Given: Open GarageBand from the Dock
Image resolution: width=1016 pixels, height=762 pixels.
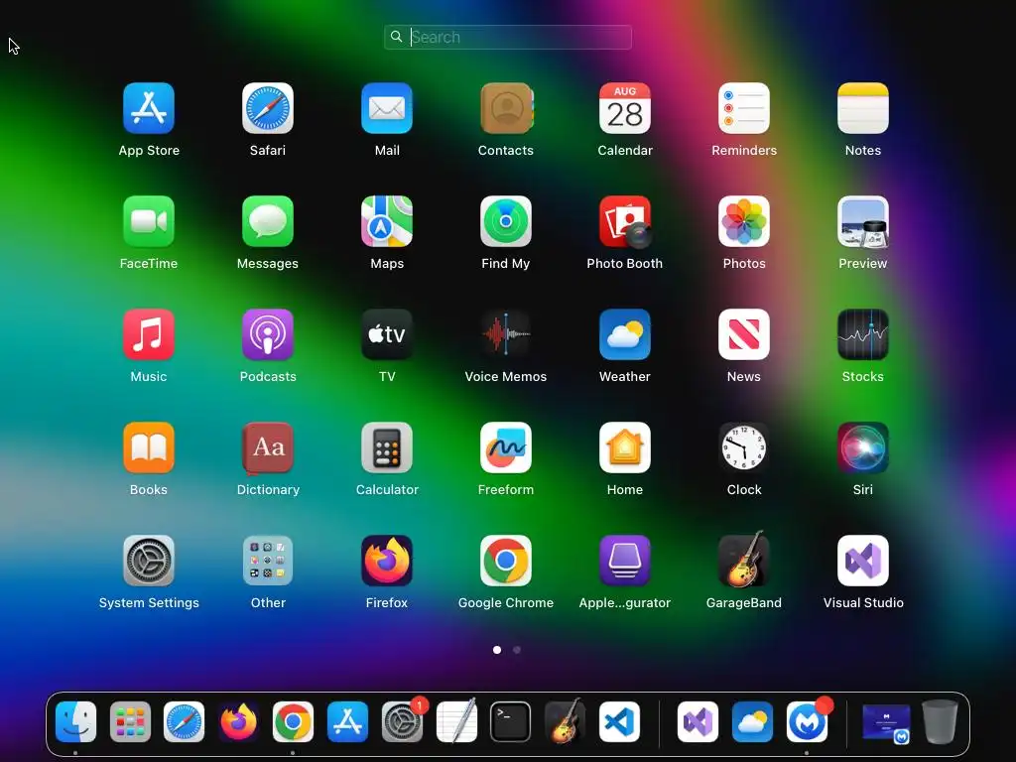Looking at the screenshot, I should tap(565, 722).
